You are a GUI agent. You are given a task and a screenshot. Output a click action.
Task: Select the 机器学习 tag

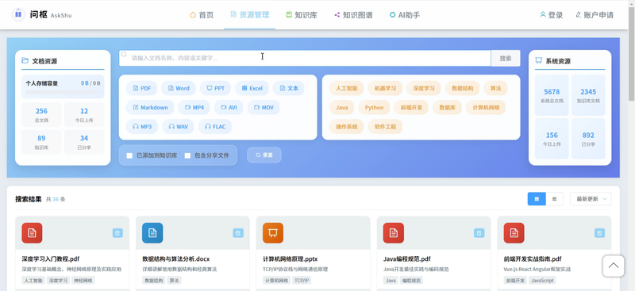point(385,88)
